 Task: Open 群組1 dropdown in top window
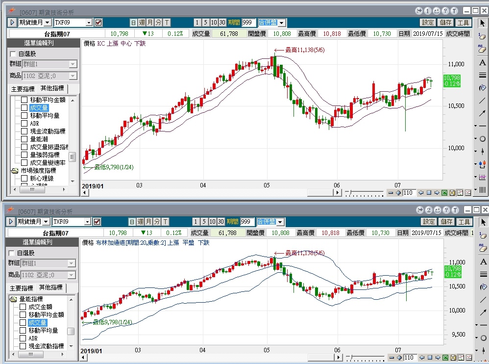pos(73,64)
